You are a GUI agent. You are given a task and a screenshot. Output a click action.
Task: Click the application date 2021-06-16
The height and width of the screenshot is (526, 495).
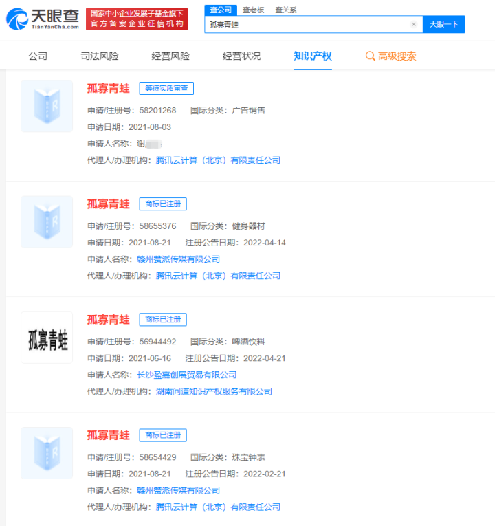point(150,359)
